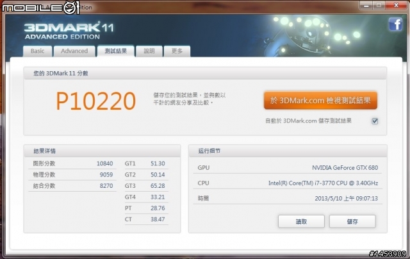
Task: Click the 時間 row label
Action: [x=203, y=199]
